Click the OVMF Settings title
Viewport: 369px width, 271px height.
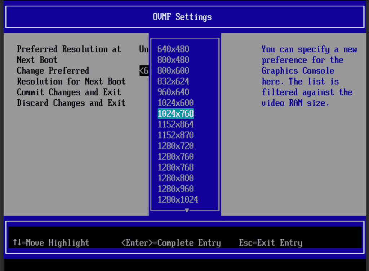pos(182,17)
